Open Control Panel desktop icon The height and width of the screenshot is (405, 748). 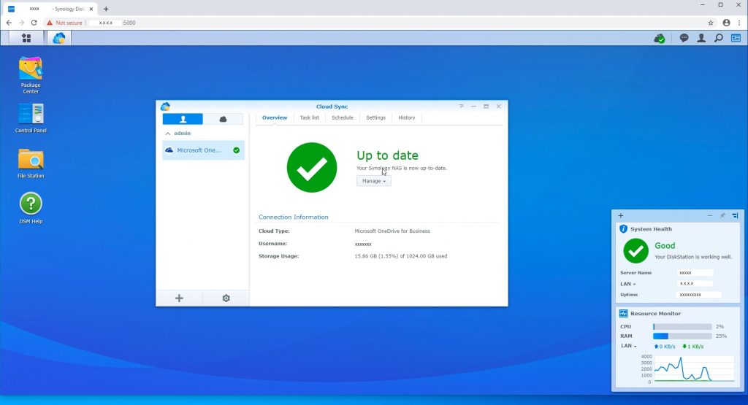(x=31, y=117)
